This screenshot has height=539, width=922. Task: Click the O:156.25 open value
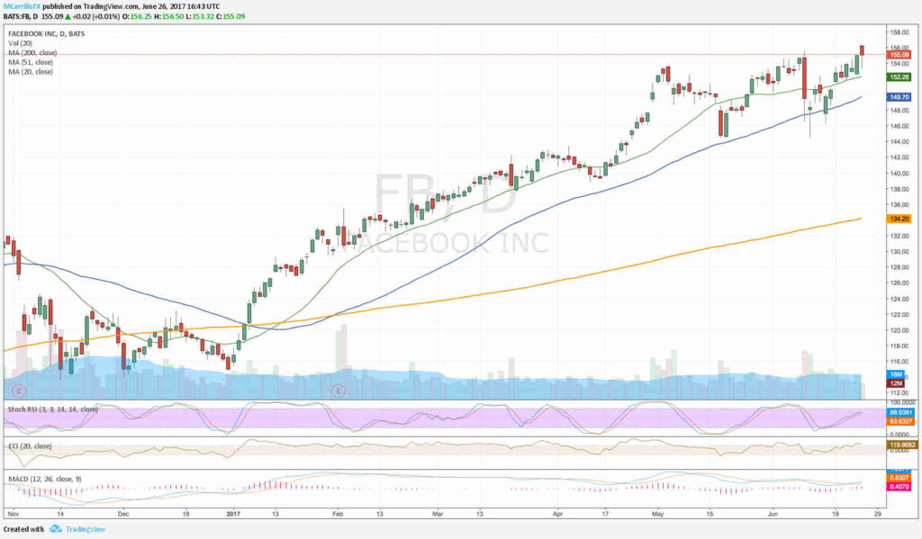(x=136, y=16)
